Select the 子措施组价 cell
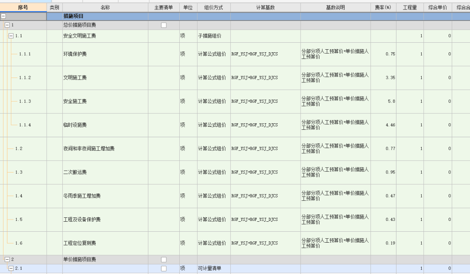This screenshot has width=470, height=274. click(214, 36)
